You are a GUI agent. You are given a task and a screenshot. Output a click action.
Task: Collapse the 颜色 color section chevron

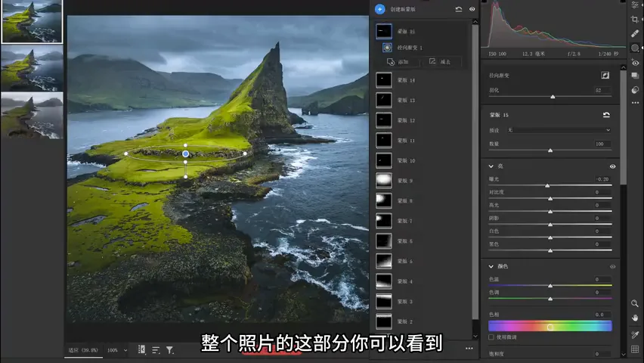(x=491, y=266)
